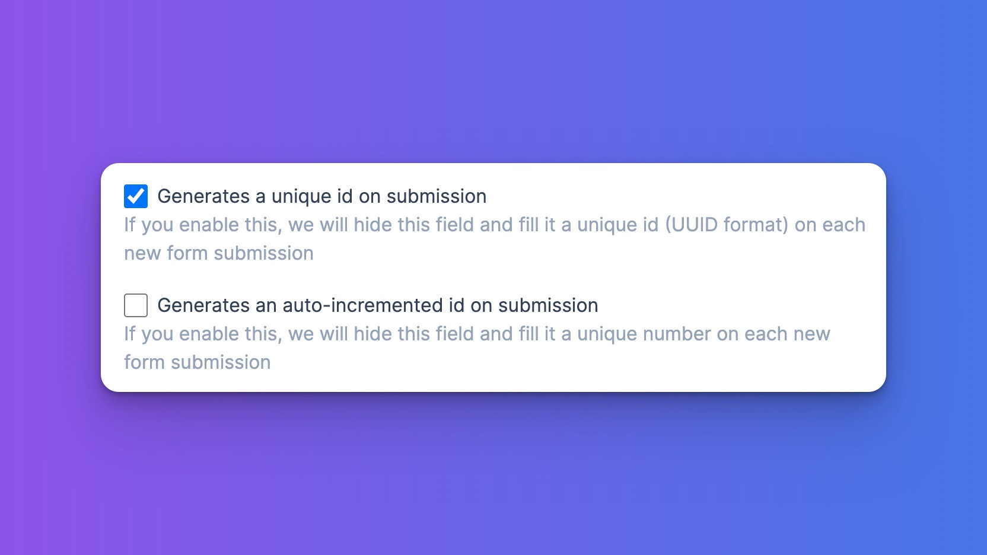987x555 pixels.
Task: Click "Generates an auto-incremented id on submission" label
Action: (377, 305)
